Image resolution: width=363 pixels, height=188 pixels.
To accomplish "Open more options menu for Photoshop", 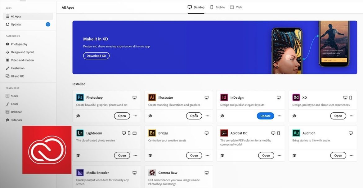I will coord(136,116).
